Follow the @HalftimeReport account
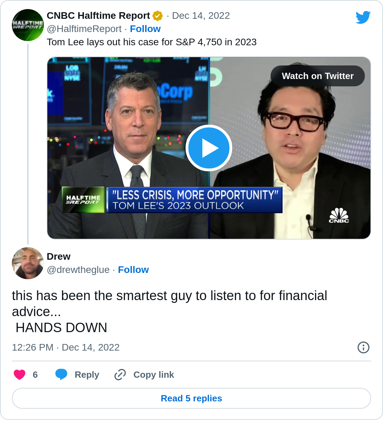 tap(145, 29)
